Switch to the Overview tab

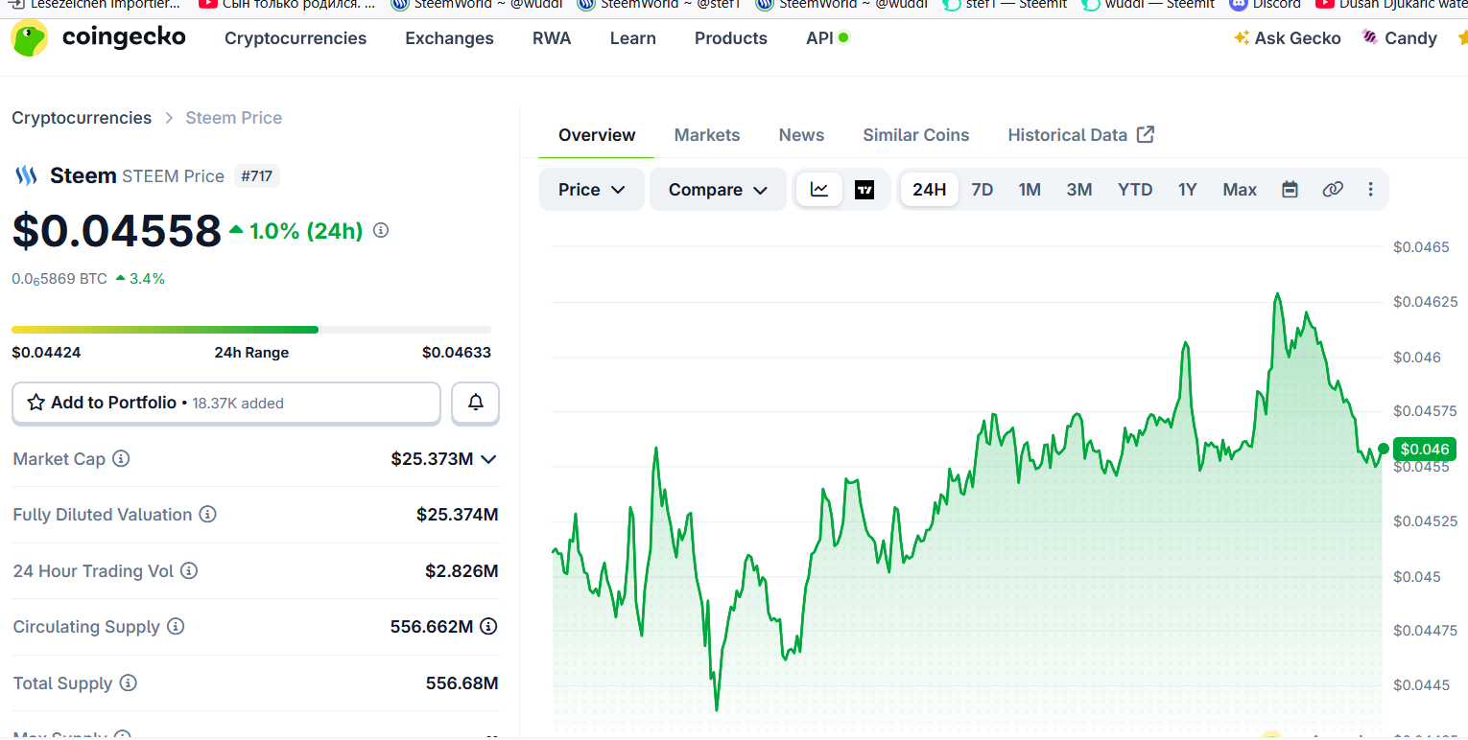tap(597, 135)
